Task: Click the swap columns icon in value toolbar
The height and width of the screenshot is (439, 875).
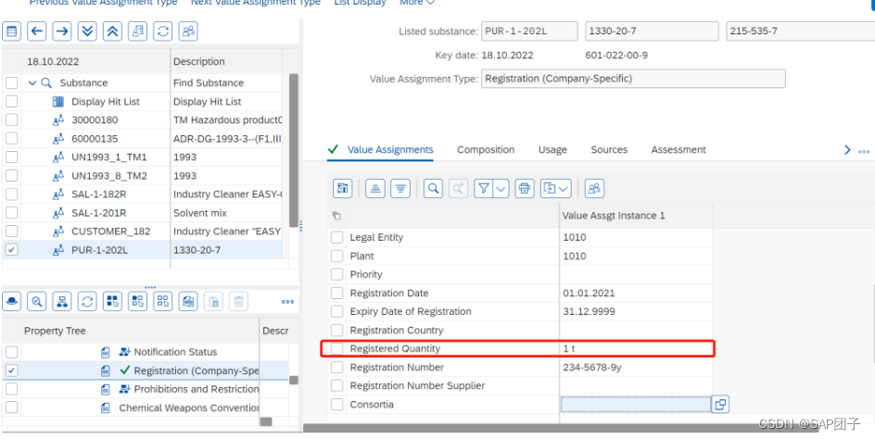Action: pyautogui.click(x=343, y=189)
